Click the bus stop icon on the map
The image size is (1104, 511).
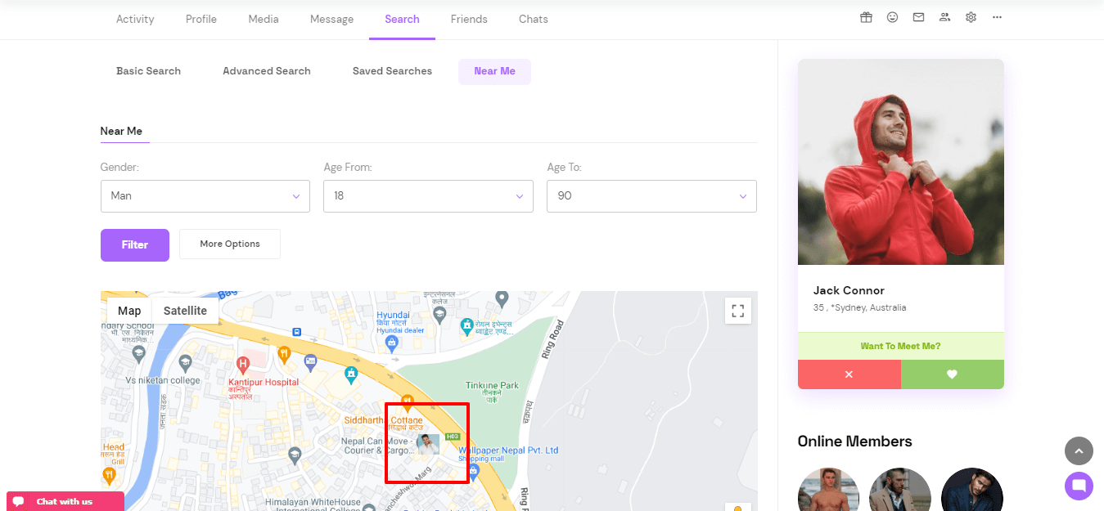tap(296, 332)
